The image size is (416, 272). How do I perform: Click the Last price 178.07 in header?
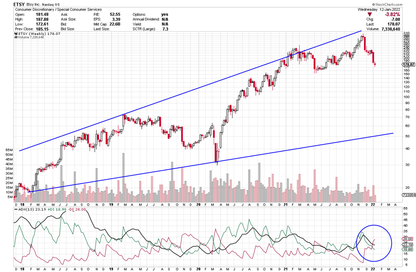pos(394,24)
